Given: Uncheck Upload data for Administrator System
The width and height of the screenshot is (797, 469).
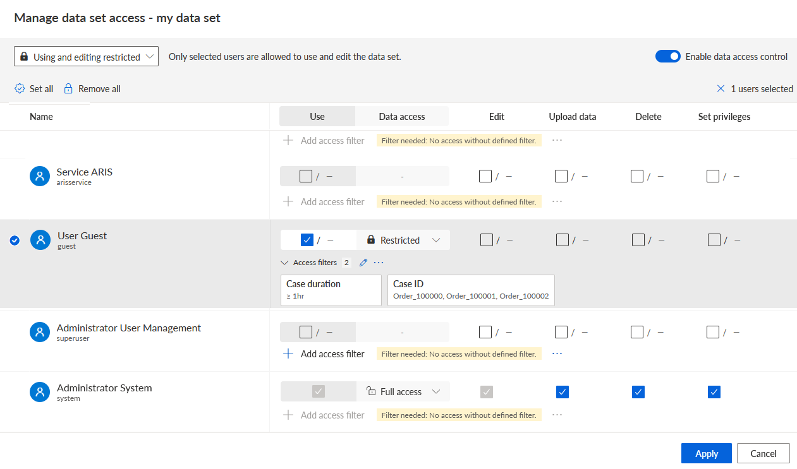Looking at the screenshot, I should coord(563,392).
